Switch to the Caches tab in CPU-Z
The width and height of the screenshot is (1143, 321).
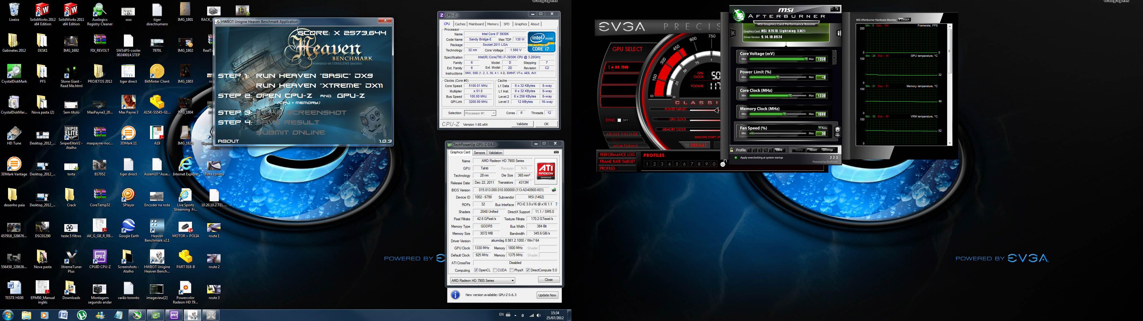(x=460, y=24)
